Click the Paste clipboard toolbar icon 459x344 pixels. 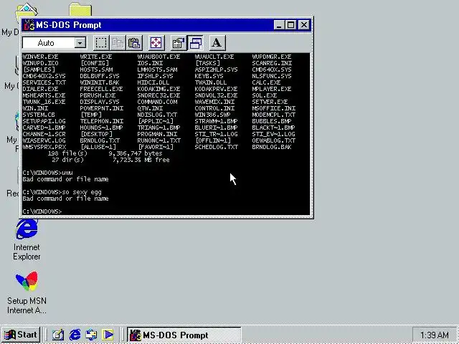click(x=134, y=43)
